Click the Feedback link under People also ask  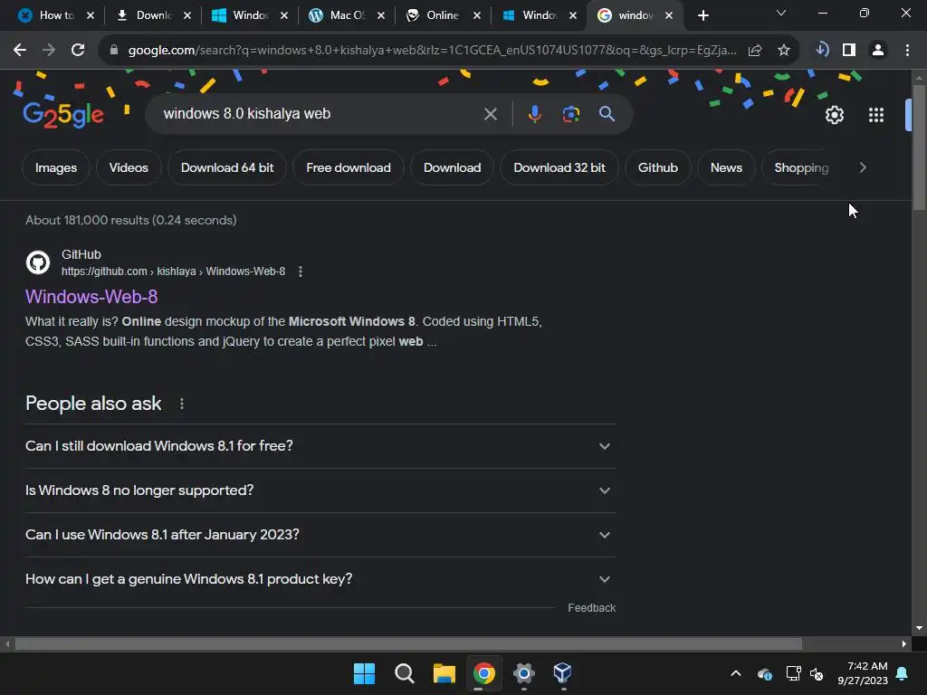pyautogui.click(x=591, y=608)
